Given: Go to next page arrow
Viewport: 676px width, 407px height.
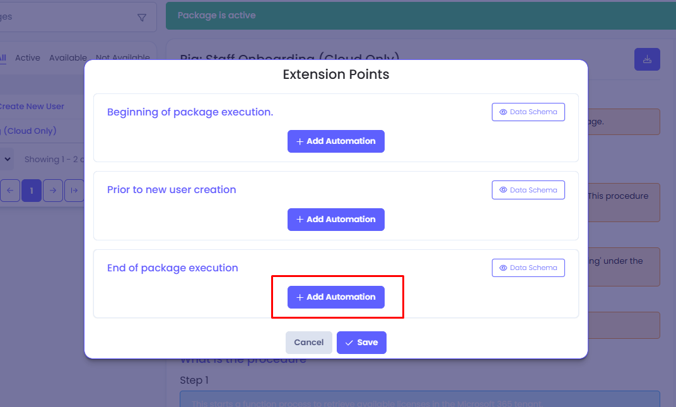Looking at the screenshot, I should click(52, 191).
